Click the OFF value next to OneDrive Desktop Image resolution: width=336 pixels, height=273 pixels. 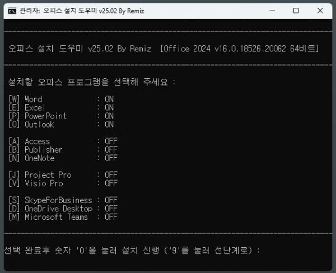click(x=111, y=209)
